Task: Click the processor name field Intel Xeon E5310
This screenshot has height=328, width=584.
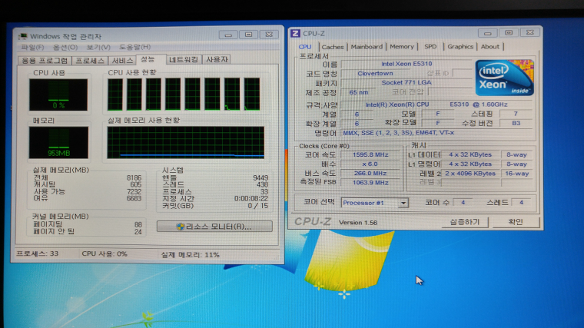Action: click(406, 64)
